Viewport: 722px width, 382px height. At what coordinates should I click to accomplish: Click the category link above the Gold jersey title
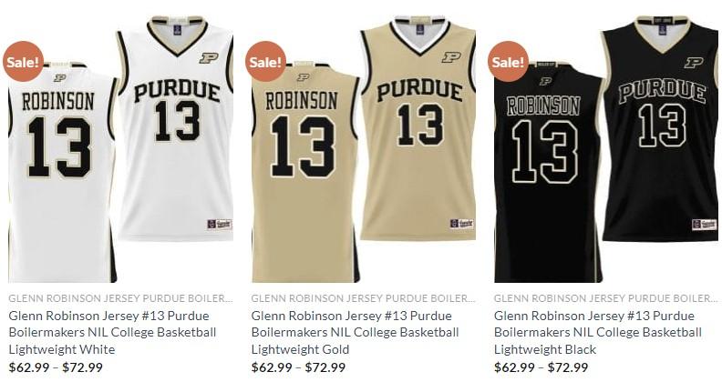point(363,298)
